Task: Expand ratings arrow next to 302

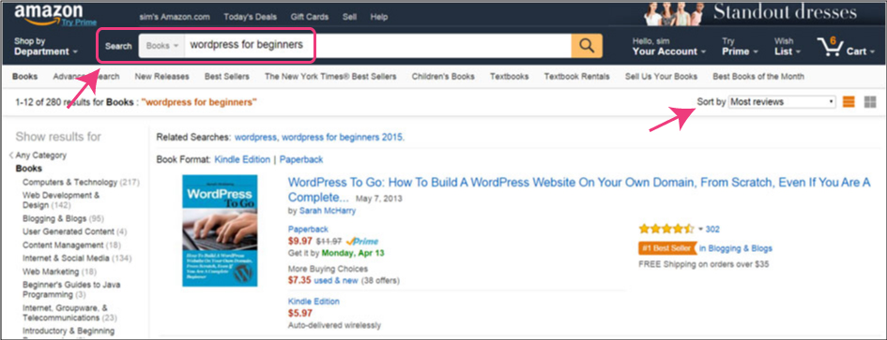Action: pos(701,229)
